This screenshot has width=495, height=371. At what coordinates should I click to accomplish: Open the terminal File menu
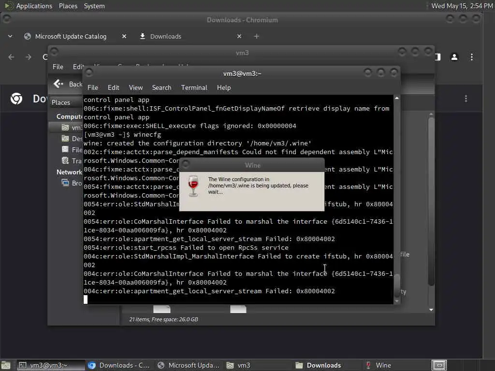[x=92, y=88]
